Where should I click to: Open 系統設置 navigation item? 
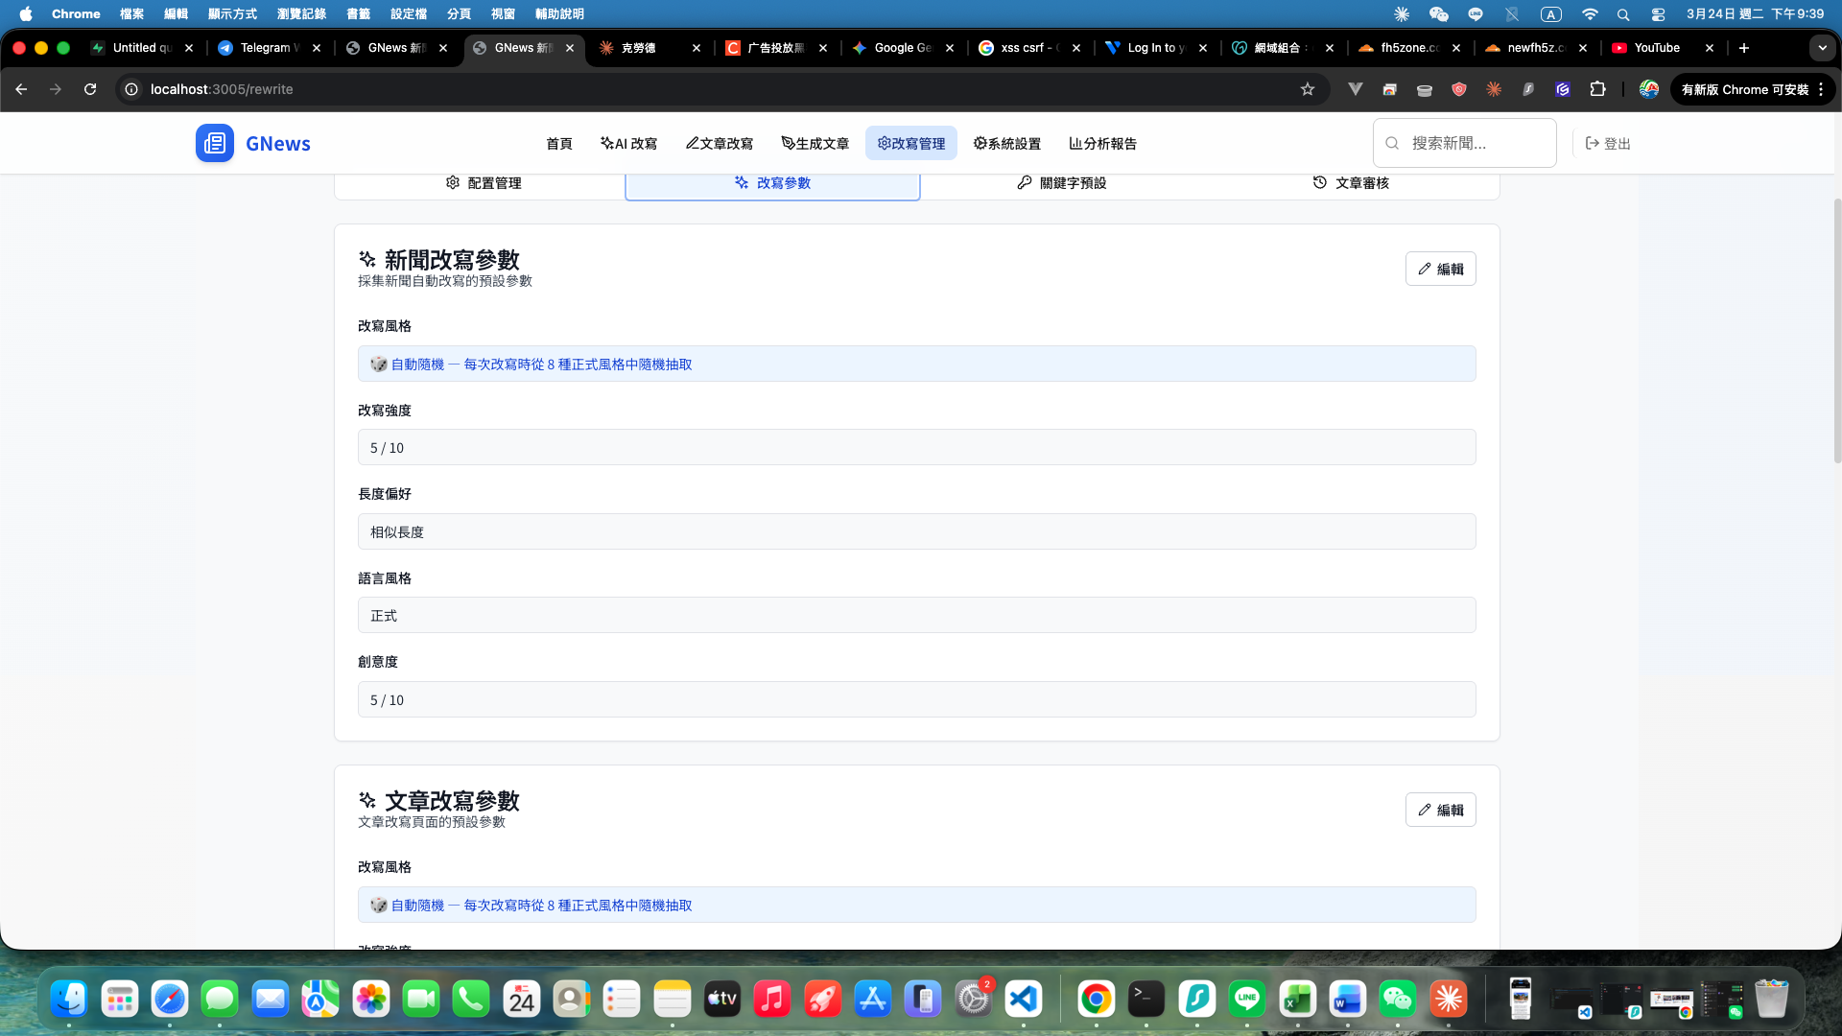click(x=1007, y=143)
